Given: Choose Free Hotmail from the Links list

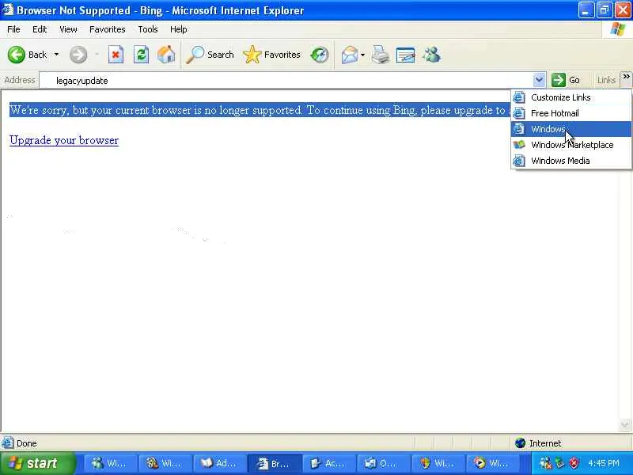Looking at the screenshot, I should (x=570, y=113).
